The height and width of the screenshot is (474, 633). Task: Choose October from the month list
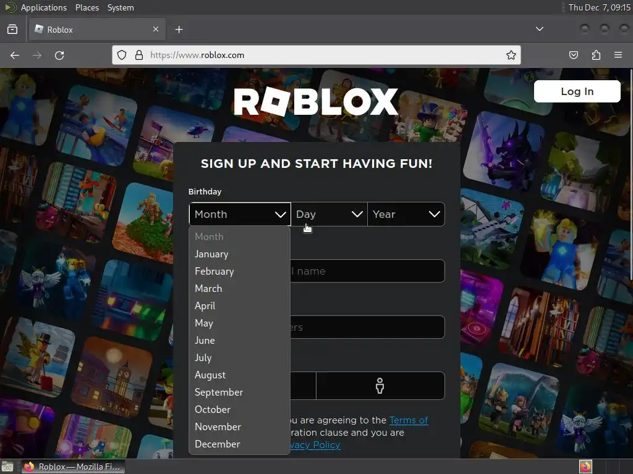[x=239, y=410]
